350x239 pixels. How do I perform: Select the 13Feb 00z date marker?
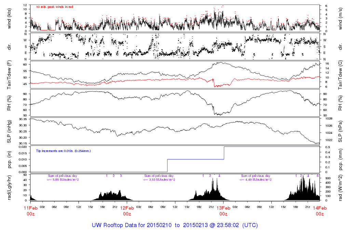[223, 211]
